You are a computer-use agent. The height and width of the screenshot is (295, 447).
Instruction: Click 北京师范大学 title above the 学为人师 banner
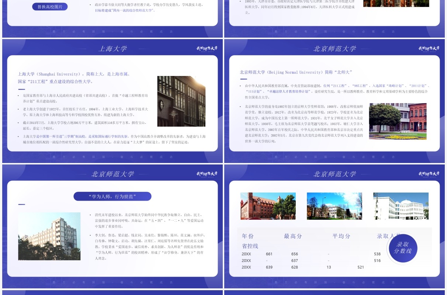112,174
